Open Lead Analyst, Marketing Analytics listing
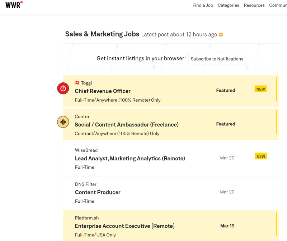This screenshot has height=241, width=287. pos(171,158)
